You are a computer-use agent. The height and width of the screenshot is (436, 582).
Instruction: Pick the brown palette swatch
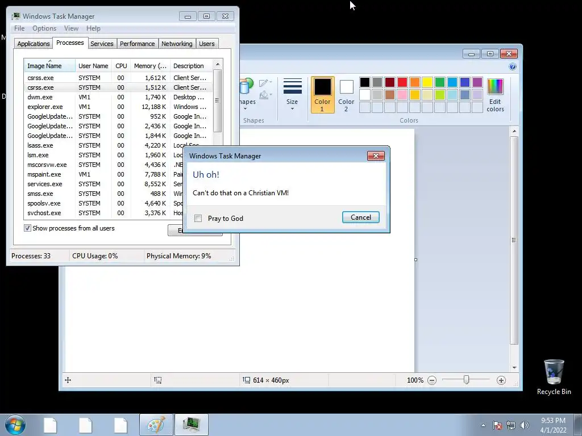[390, 95]
